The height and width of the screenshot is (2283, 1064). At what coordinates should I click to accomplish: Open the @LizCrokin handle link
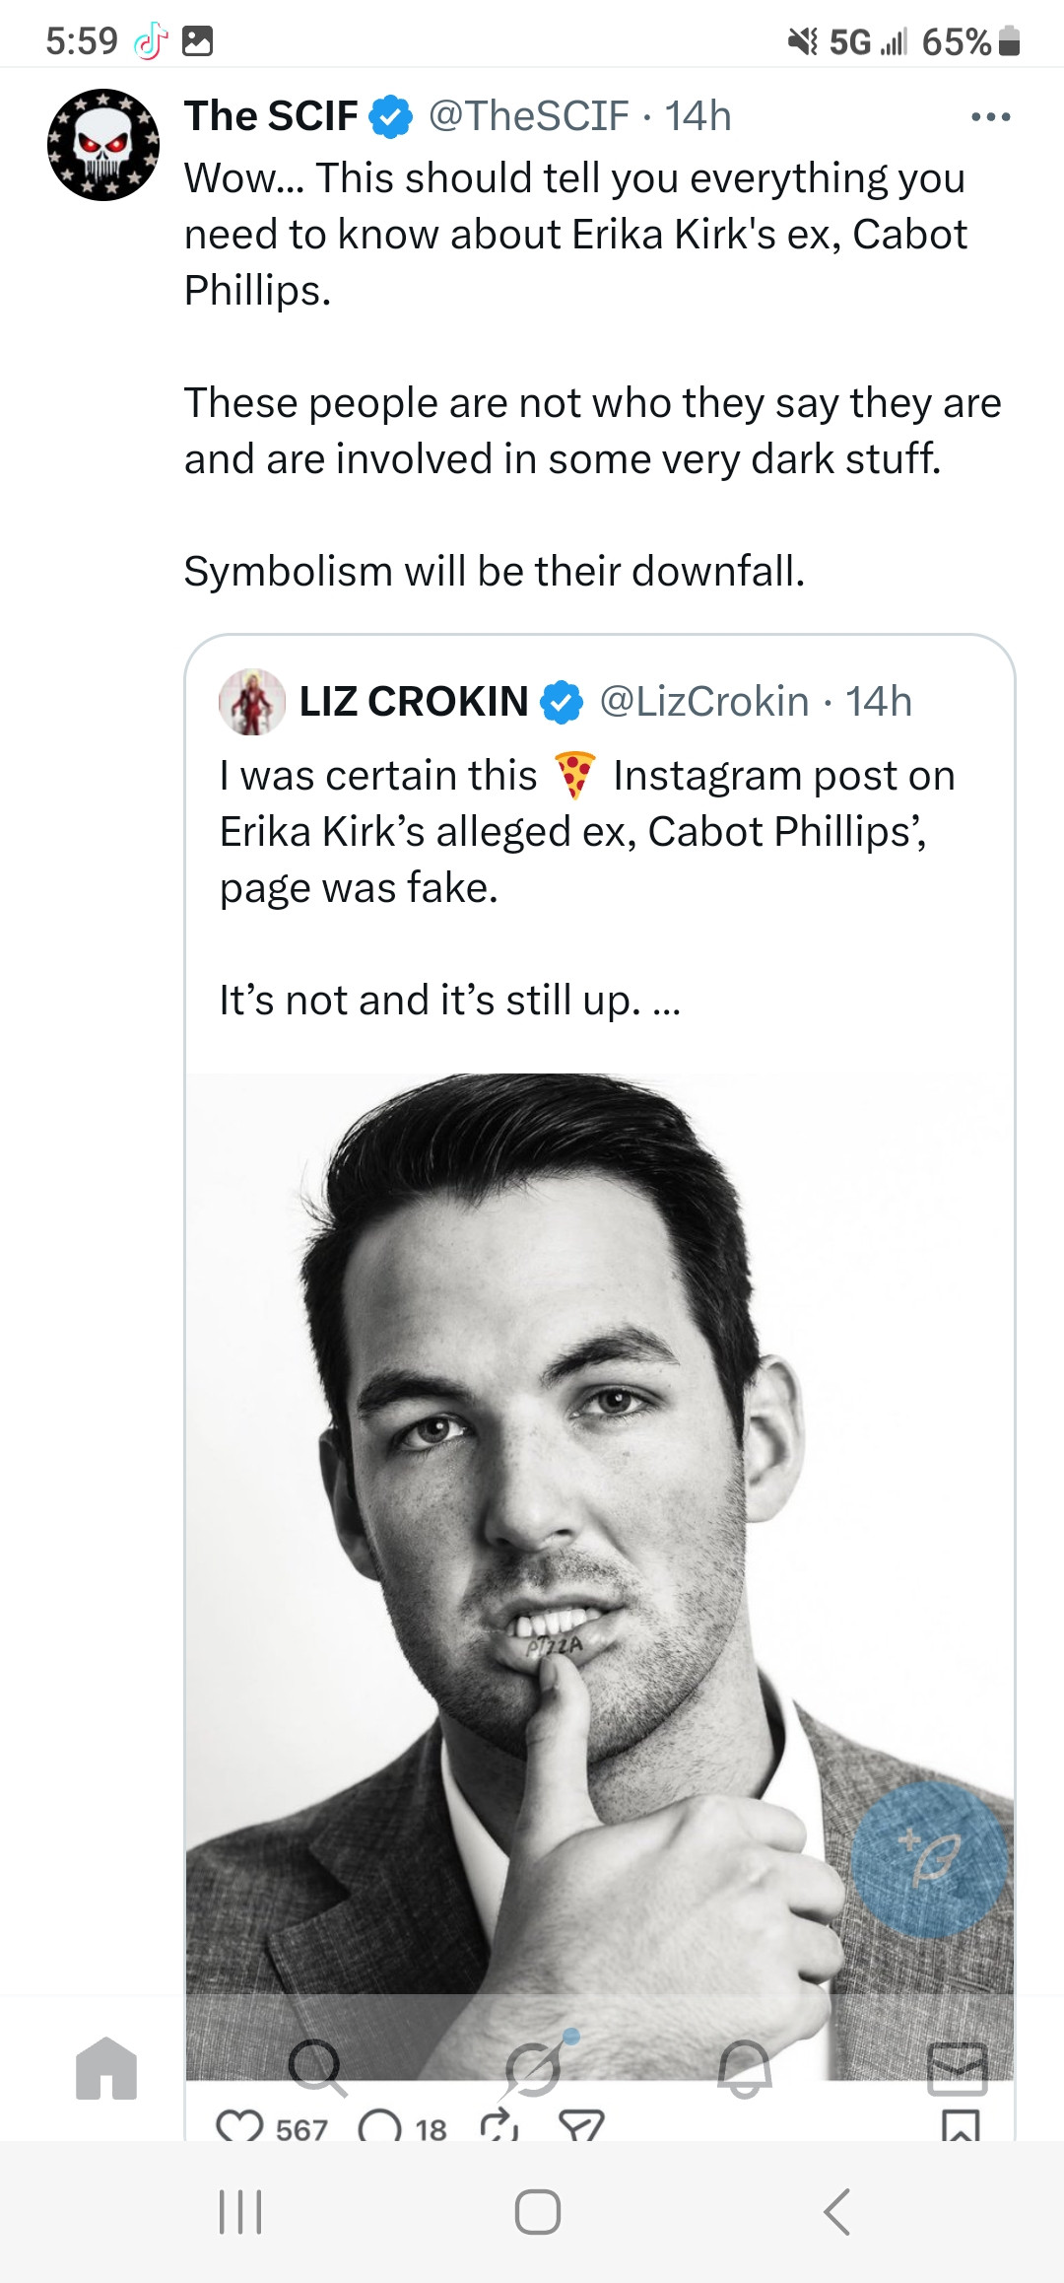[x=703, y=702]
